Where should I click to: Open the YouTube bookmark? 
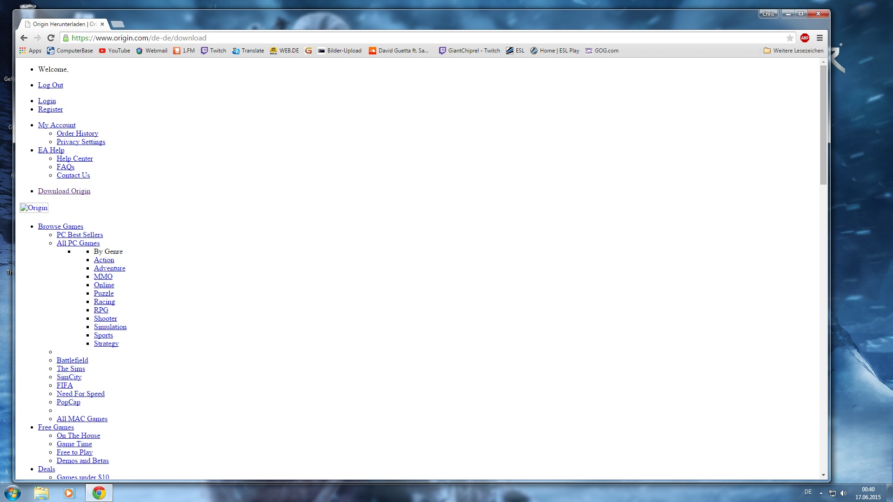click(114, 51)
